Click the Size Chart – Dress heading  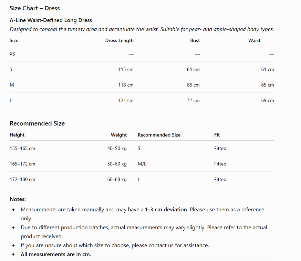(35, 8)
